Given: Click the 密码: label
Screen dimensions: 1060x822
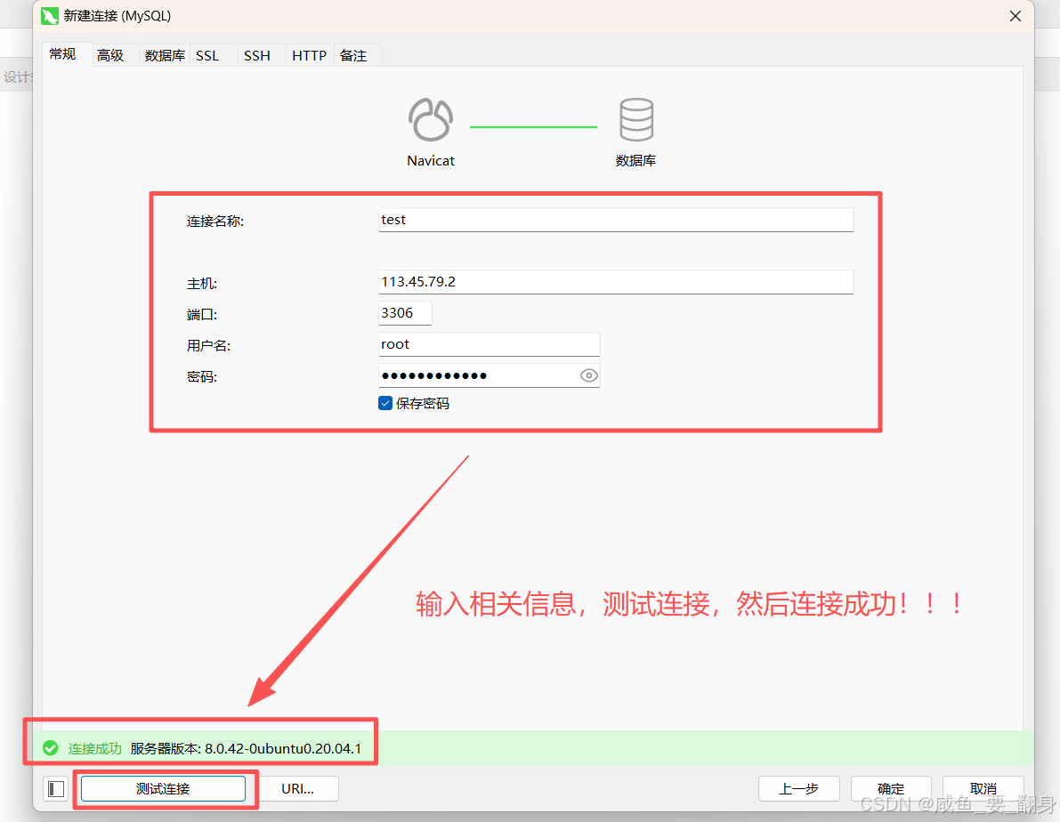Looking at the screenshot, I should click(201, 377).
